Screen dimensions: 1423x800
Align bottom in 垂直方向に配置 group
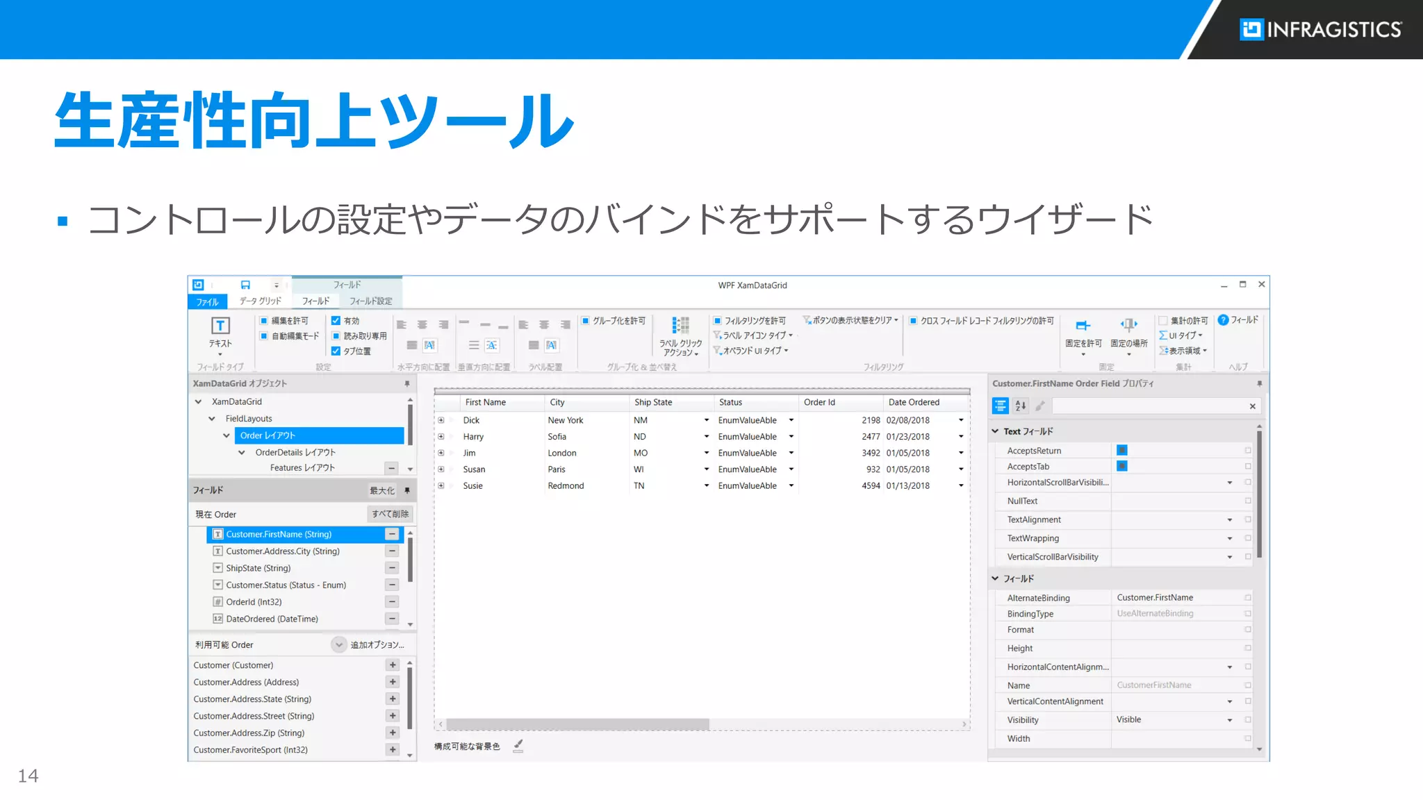coord(504,326)
